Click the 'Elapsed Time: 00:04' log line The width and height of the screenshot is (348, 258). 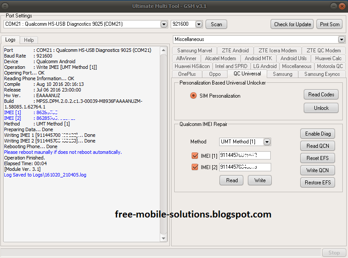(x=25, y=163)
